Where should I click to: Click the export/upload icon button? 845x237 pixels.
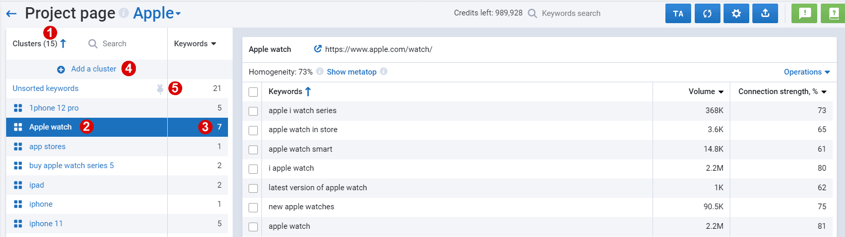click(765, 14)
